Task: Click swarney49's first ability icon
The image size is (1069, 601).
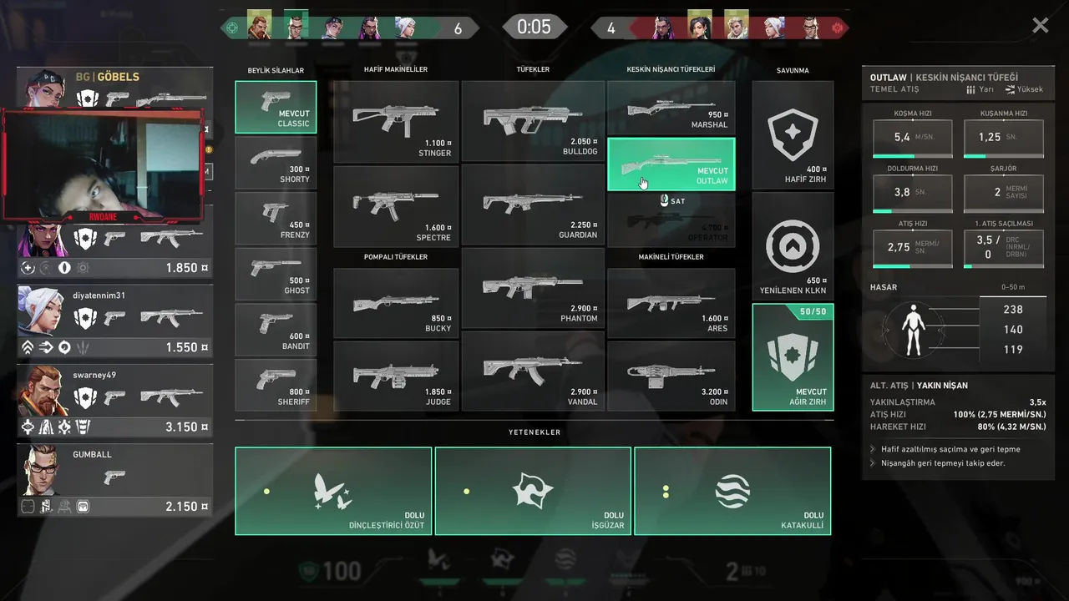Action: pyautogui.click(x=28, y=427)
